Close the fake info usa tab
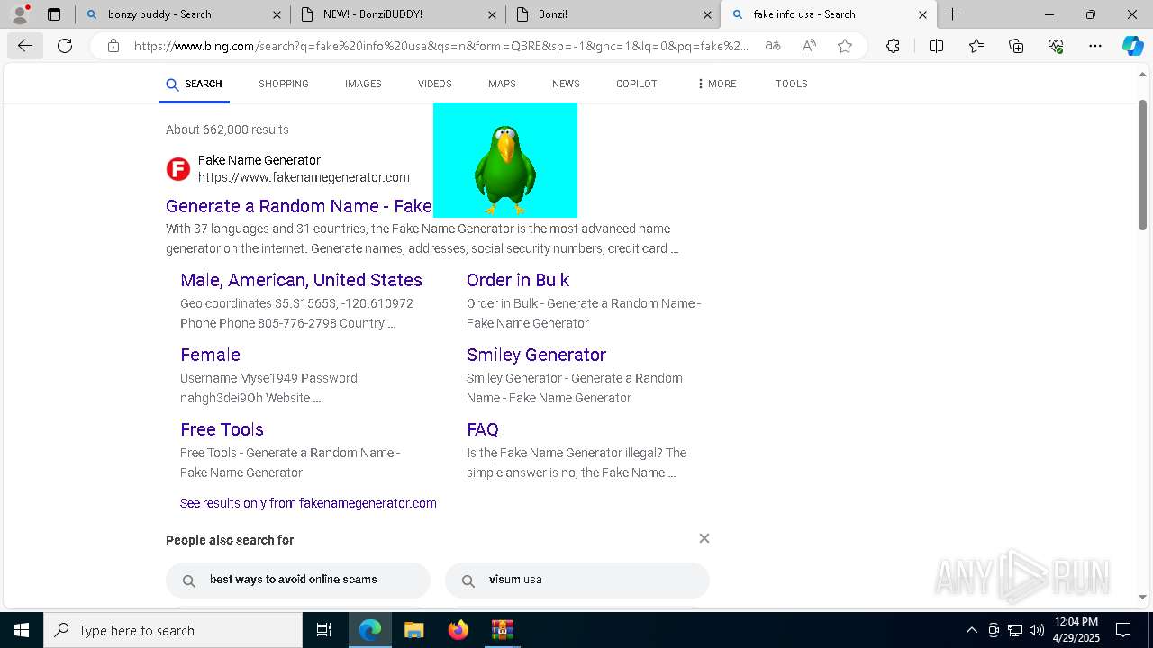Image resolution: width=1153 pixels, height=648 pixels. point(922,14)
